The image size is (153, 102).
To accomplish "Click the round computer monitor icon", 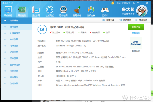I will (x=42, y=30).
